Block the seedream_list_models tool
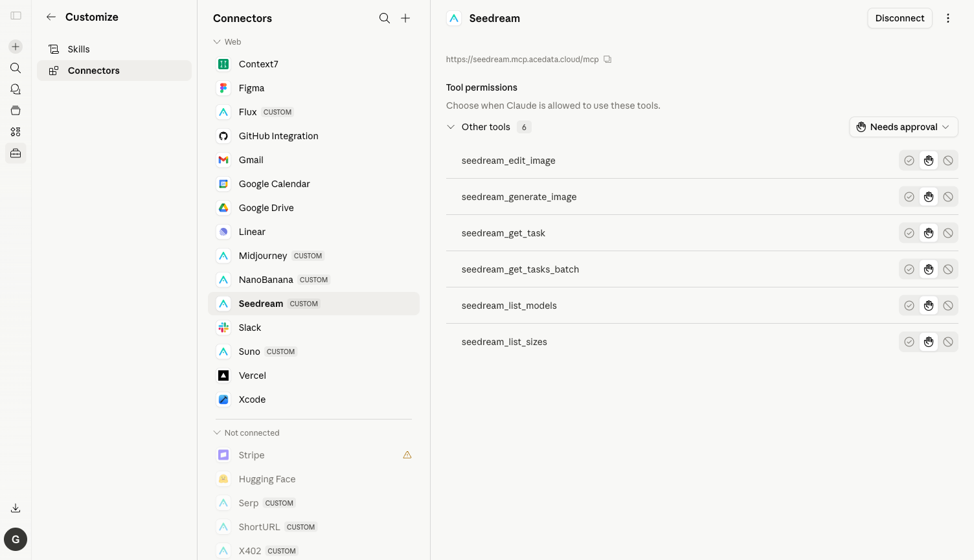This screenshot has height=560, width=974. click(948, 306)
